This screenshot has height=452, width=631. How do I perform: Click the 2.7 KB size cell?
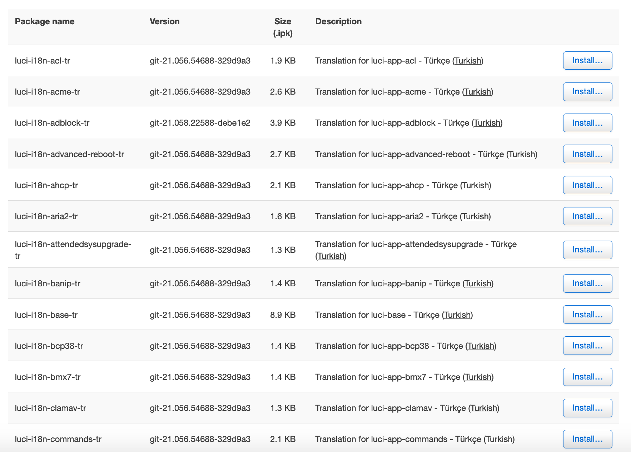click(x=283, y=154)
